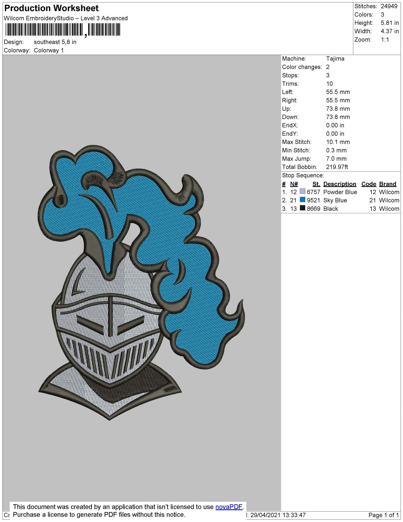Click the 'N#' column header
Viewport: 403px width, 522px height.
(294, 184)
